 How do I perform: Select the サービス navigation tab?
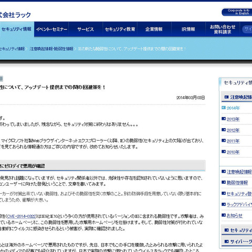click(x=86, y=29)
